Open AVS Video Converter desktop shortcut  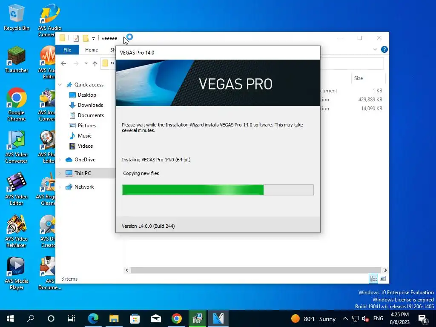(17, 147)
